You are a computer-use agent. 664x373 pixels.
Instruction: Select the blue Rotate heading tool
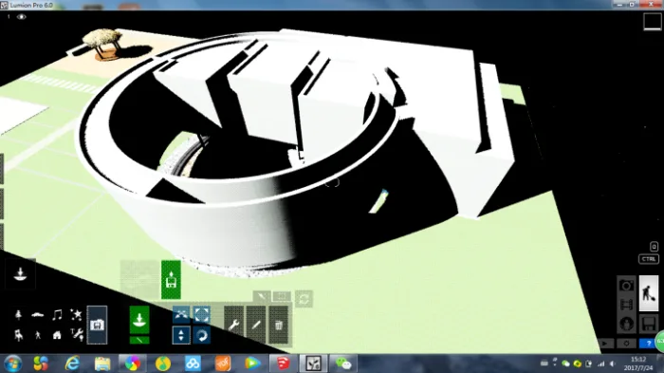[x=201, y=335]
